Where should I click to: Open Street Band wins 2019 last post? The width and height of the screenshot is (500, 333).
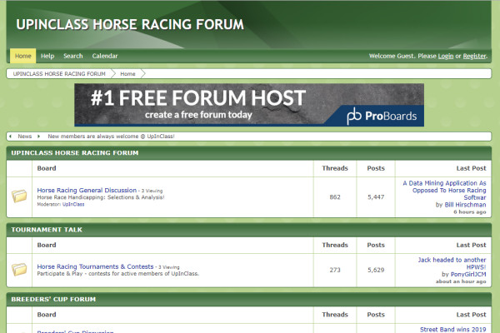(452, 330)
